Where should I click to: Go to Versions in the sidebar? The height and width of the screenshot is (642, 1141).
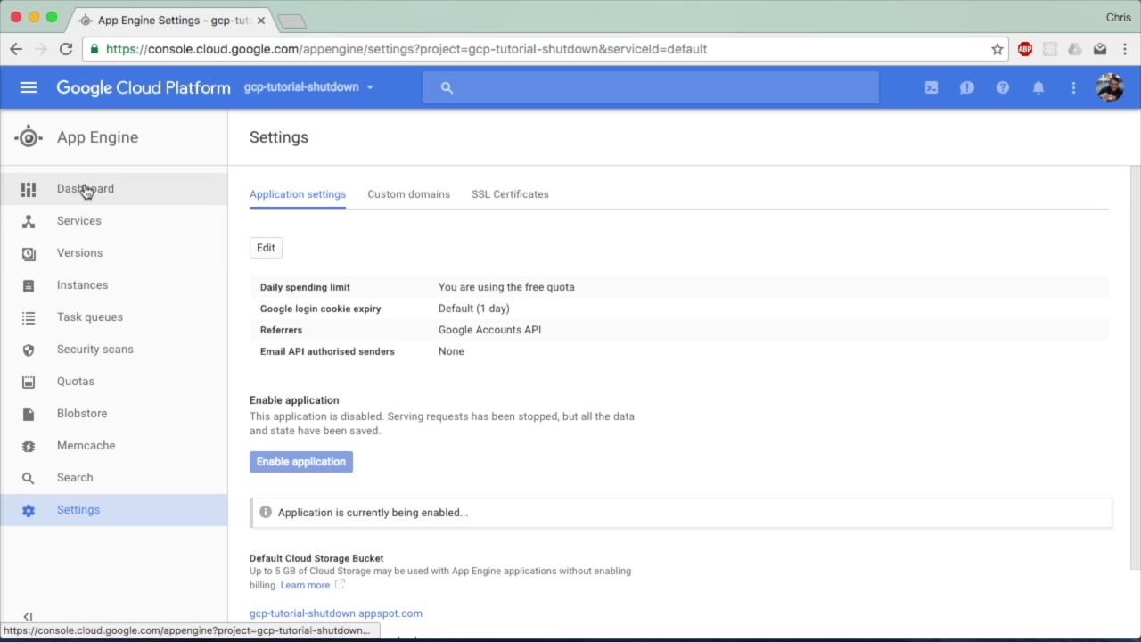pos(79,253)
